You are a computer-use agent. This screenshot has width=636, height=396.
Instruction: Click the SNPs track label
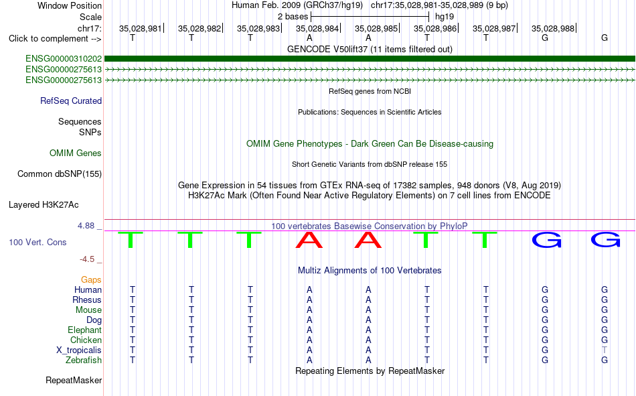(x=90, y=133)
